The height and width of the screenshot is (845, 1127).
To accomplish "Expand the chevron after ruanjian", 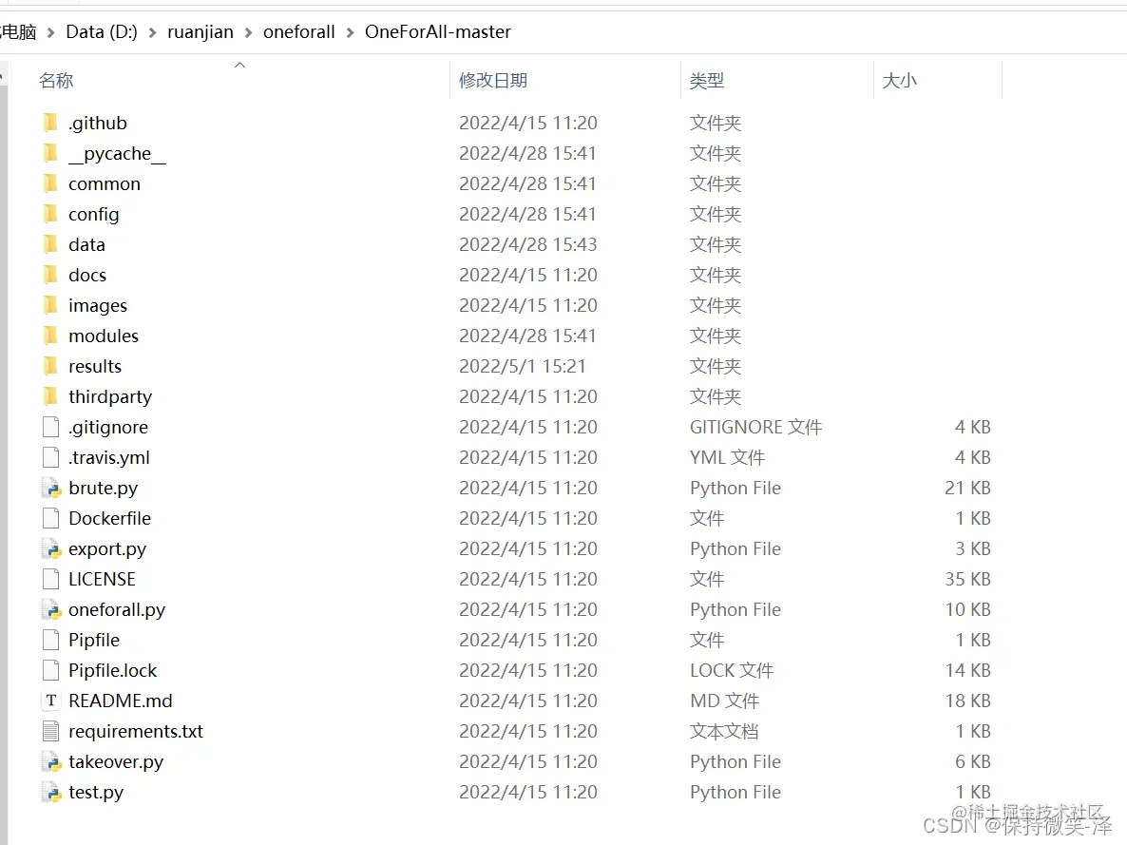I will (249, 32).
